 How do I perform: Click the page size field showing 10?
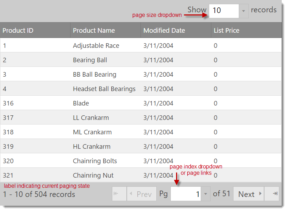pos(224,11)
